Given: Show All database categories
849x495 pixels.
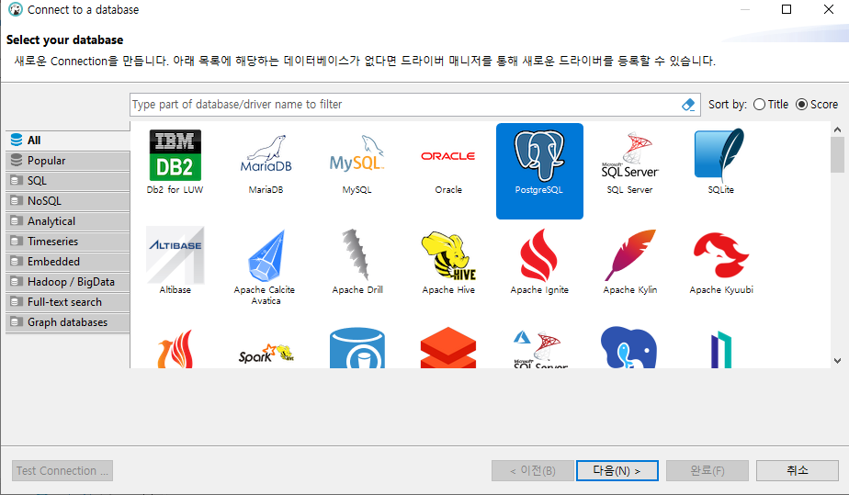Looking at the screenshot, I should pyautogui.click(x=68, y=141).
